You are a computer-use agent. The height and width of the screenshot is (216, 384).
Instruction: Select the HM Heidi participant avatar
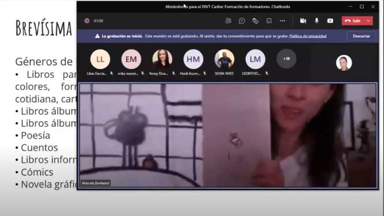pyautogui.click(x=193, y=59)
